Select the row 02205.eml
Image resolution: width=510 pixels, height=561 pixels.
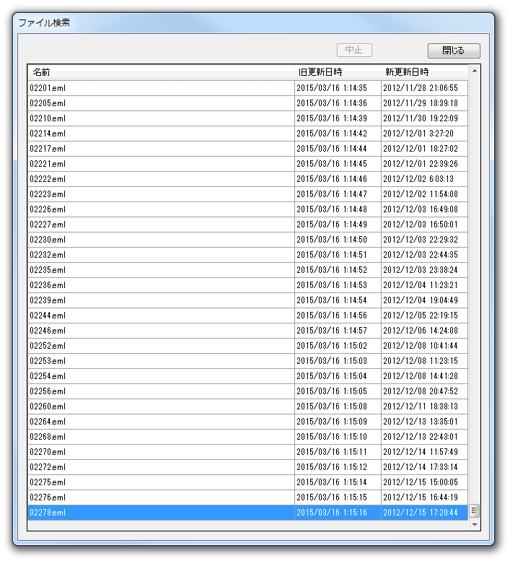click(x=247, y=103)
